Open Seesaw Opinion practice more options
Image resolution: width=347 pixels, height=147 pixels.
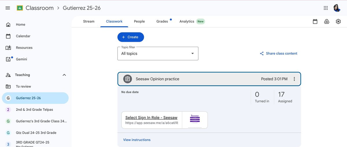tap(294, 79)
